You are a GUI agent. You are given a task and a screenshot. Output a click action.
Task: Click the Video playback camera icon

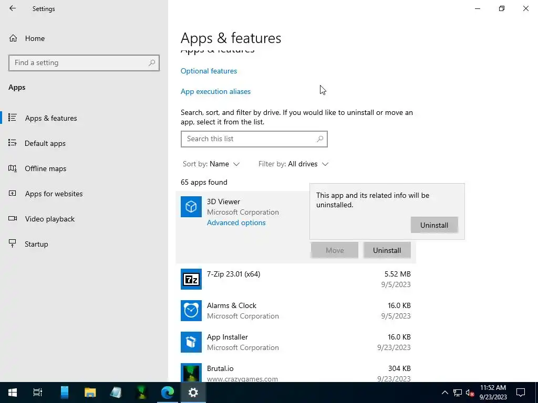(x=13, y=218)
